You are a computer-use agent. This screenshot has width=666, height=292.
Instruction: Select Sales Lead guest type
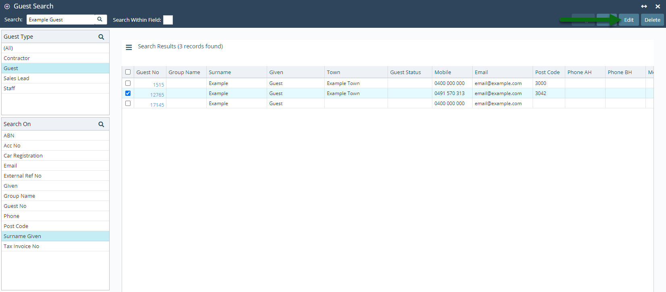55,78
